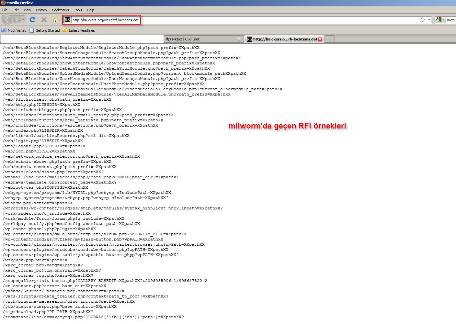Expand the address bar history dropdown

tap(429, 20)
